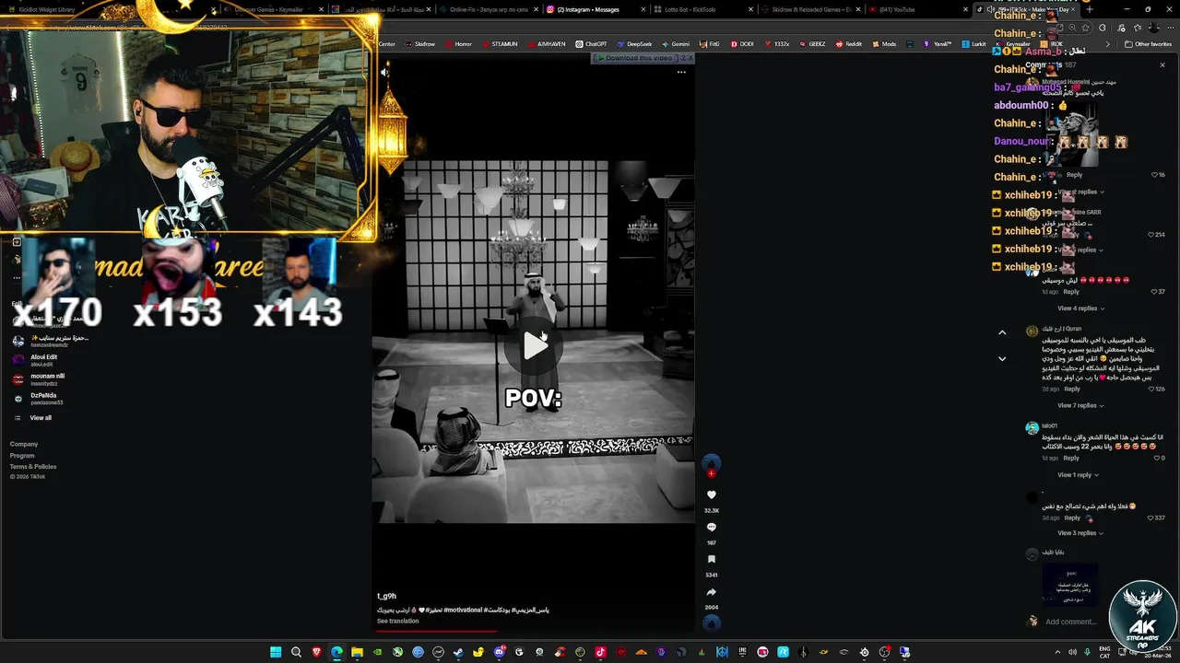Viewport: 1180px width, 663px height.
Task: Expand the Other favorites bookmarks folder
Action: click(1148, 44)
